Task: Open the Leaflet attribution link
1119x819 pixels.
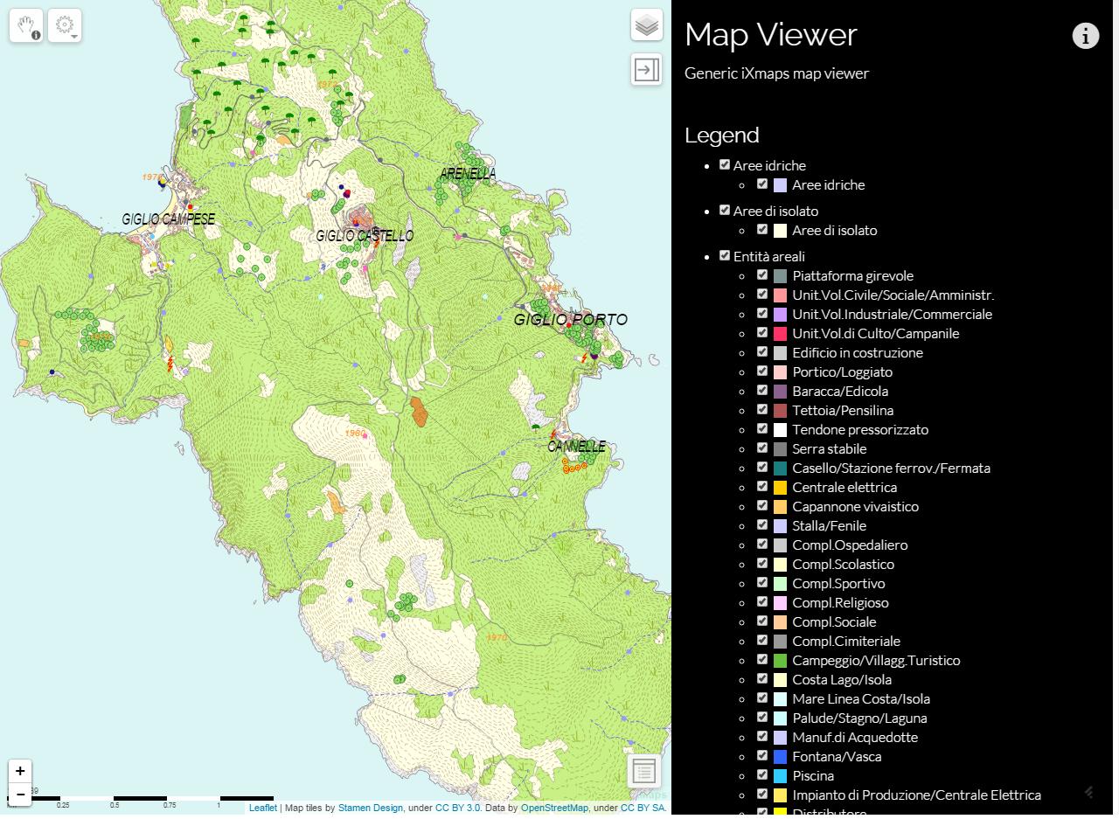Action: [262, 808]
